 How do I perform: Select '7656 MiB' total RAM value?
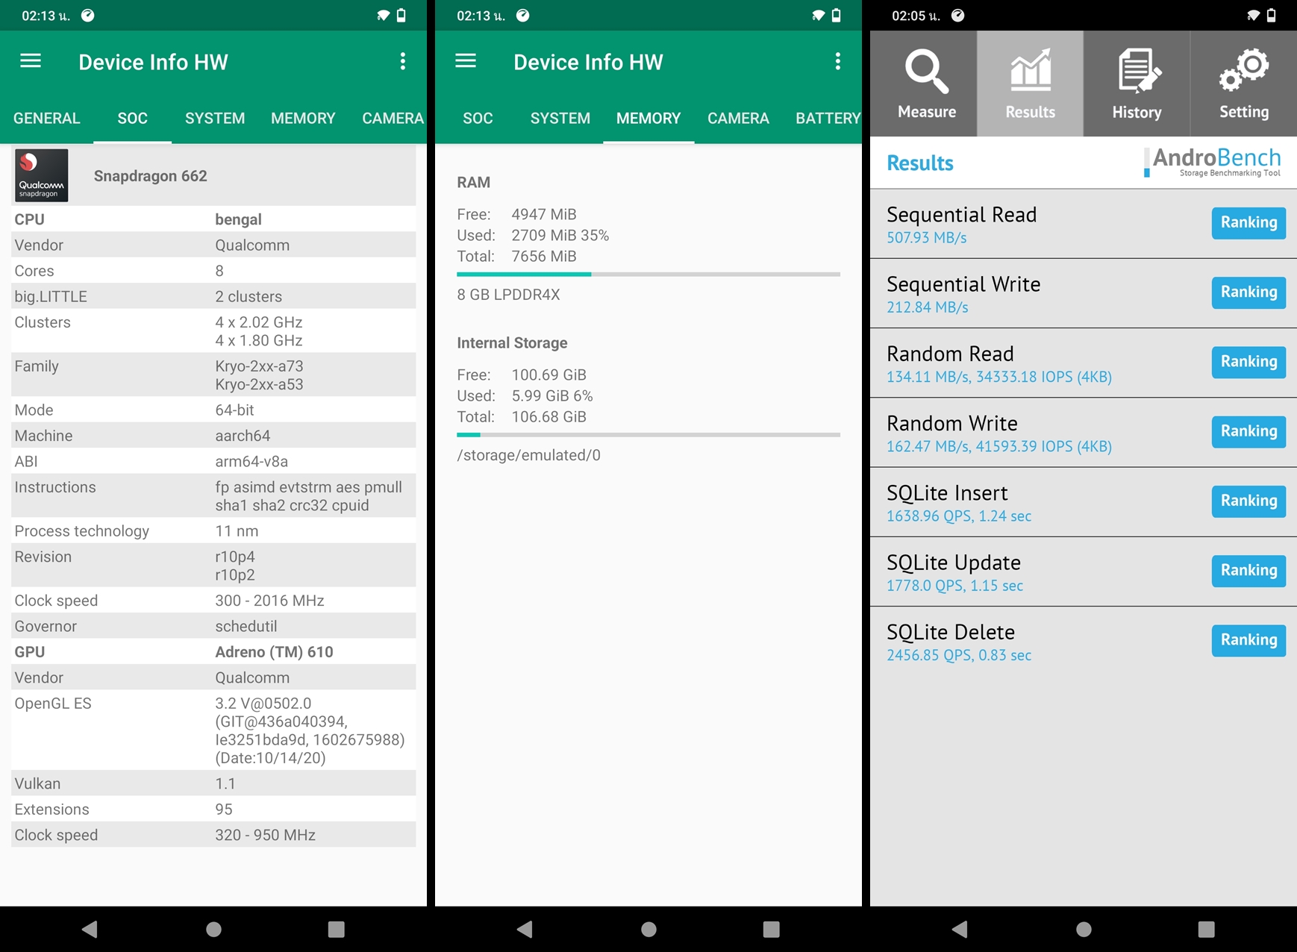click(x=544, y=257)
